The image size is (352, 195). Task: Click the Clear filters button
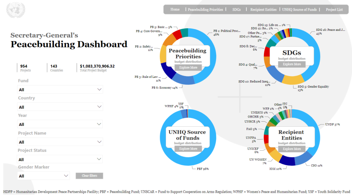click(89, 176)
